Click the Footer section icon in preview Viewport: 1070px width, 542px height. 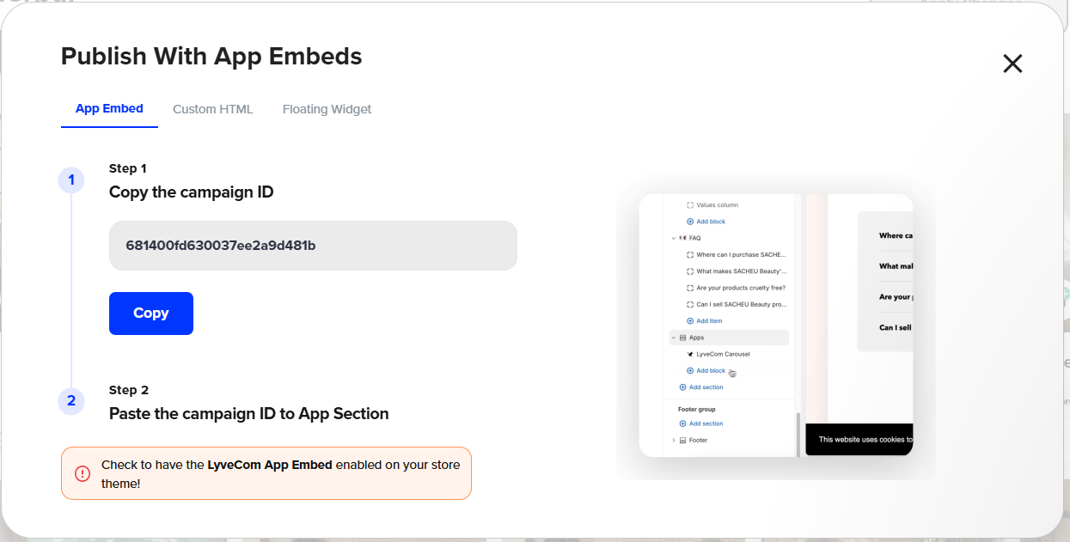tap(682, 440)
